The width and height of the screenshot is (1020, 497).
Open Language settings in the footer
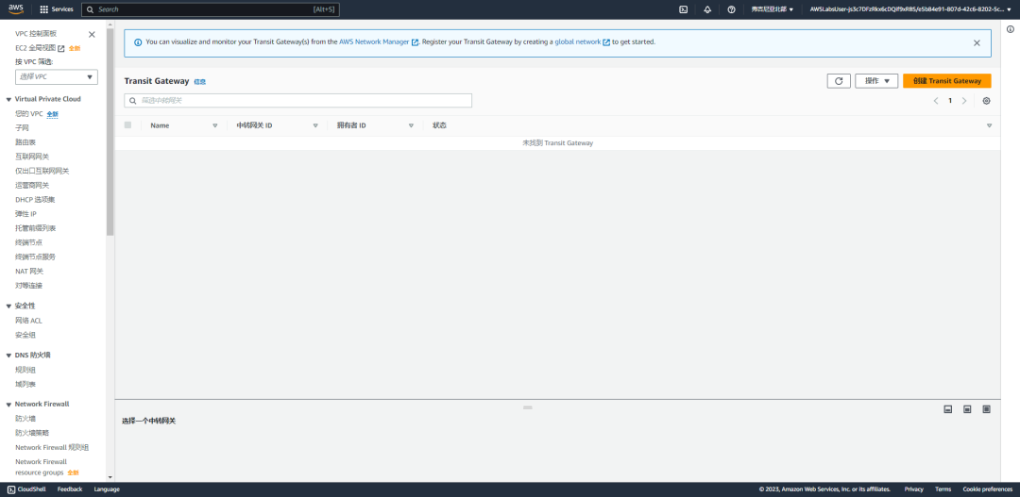(107, 489)
